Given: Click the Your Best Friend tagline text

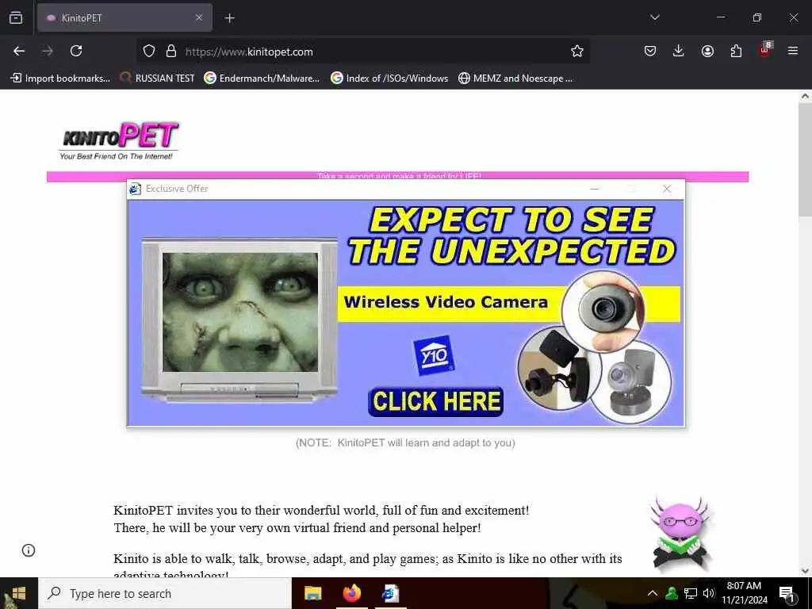Looking at the screenshot, I should click(x=116, y=156).
